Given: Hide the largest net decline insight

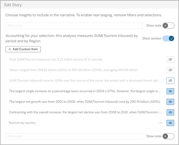Looking at the screenshot, I should (170, 112).
